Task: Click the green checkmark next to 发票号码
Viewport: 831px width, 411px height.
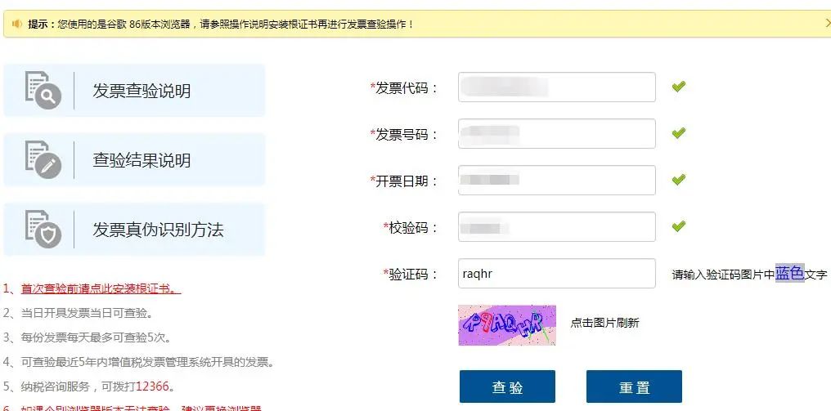Action: tap(678, 133)
